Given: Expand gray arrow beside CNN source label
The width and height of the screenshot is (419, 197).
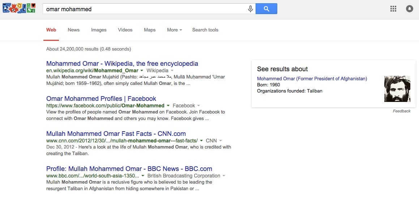Looking at the screenshot, I should tap(221, 141).
